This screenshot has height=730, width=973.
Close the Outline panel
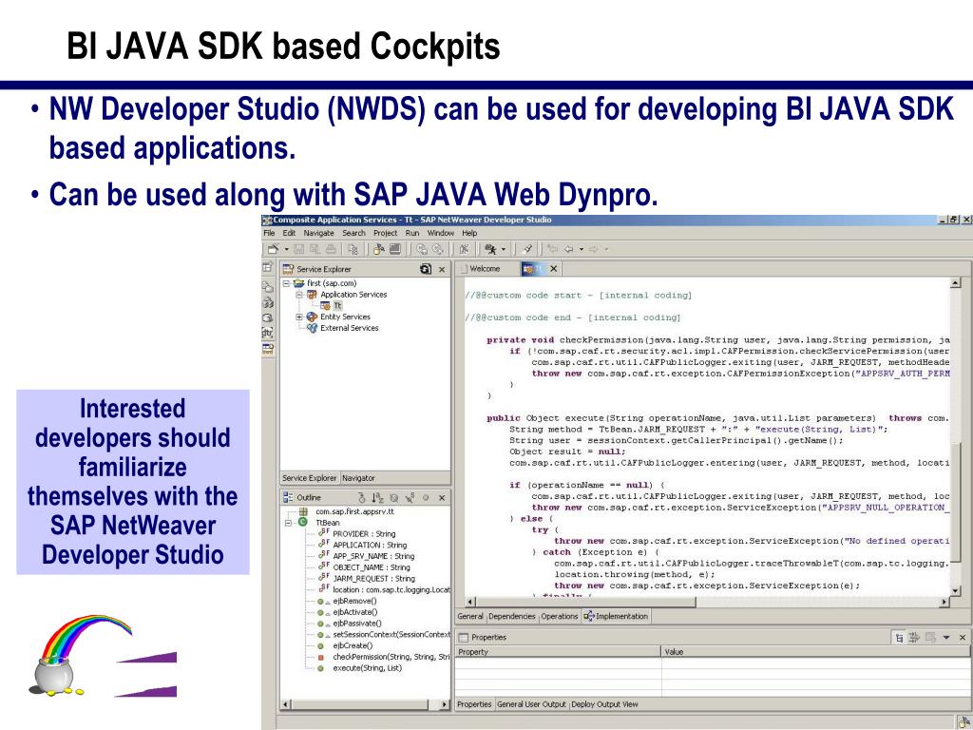coord(442,498)
